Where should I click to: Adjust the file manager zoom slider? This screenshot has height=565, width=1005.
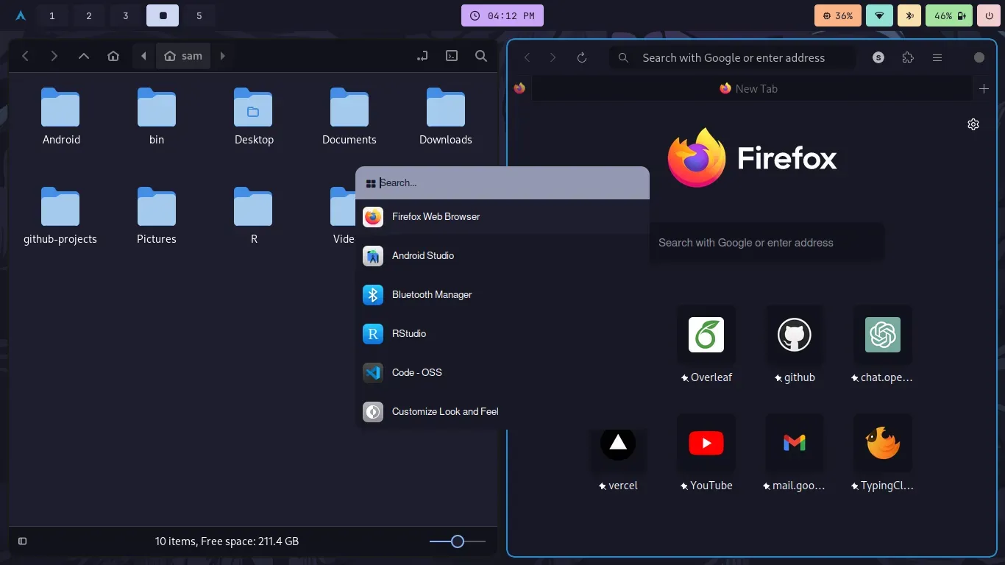[x=458, y=541]
